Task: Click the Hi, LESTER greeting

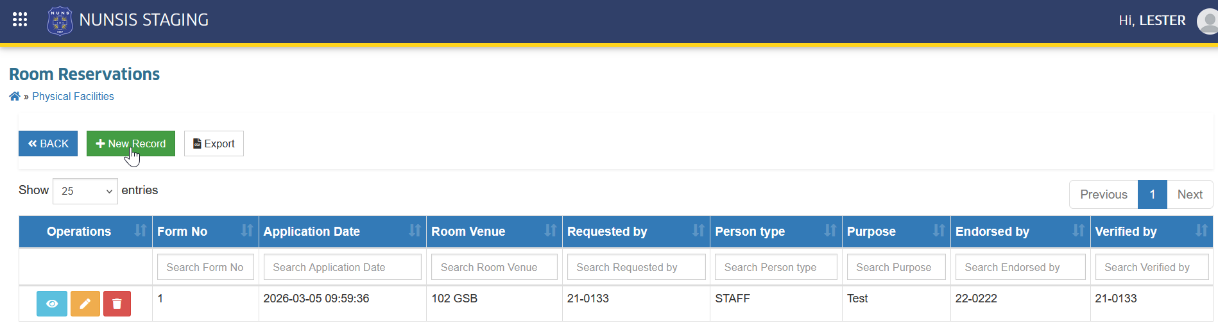Action: click(1152, 20)
